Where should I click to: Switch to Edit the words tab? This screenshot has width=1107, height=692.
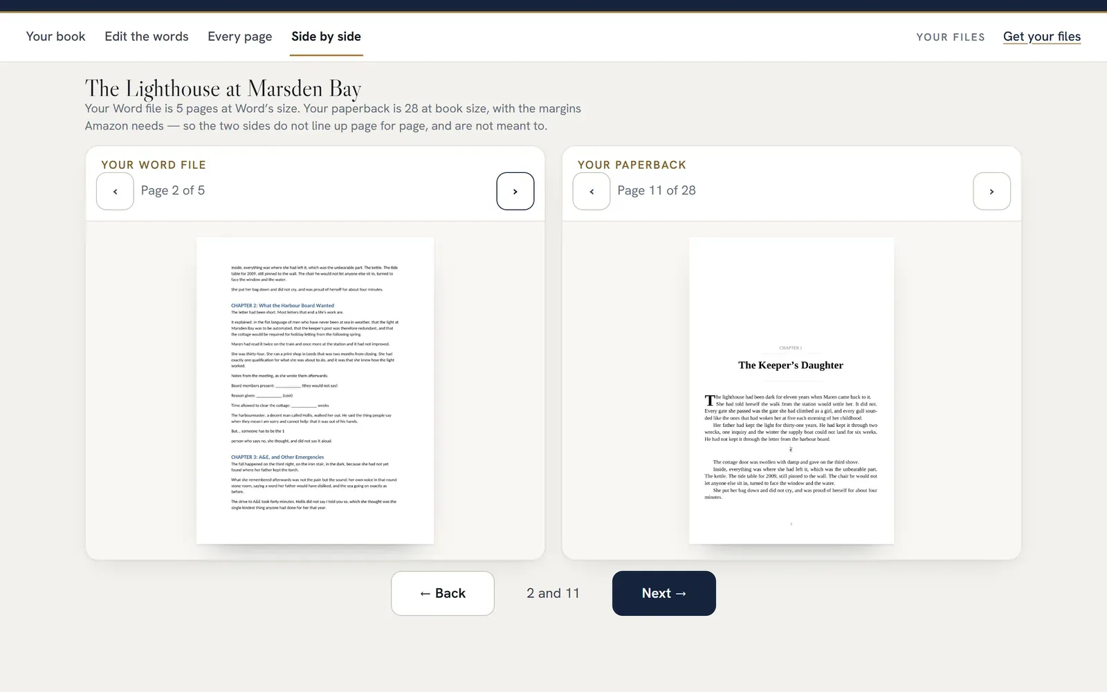[147, 37]
